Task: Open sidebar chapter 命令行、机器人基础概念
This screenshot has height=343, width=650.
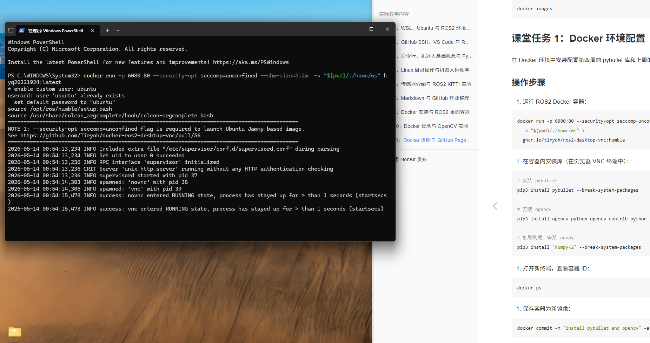Action: tap(437, 56)
